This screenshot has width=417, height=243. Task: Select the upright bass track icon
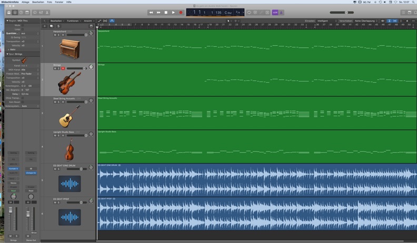69,150
